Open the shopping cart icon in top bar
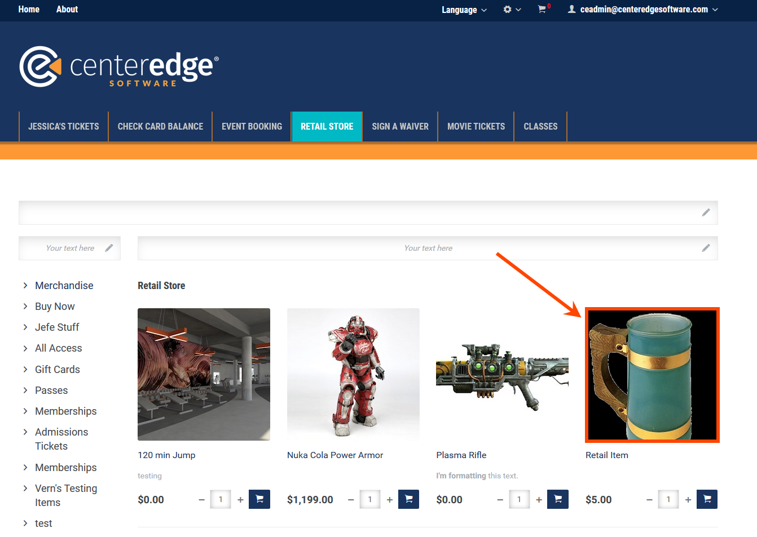The height and width of the screenshot is (537, 757). coord(542,9)
